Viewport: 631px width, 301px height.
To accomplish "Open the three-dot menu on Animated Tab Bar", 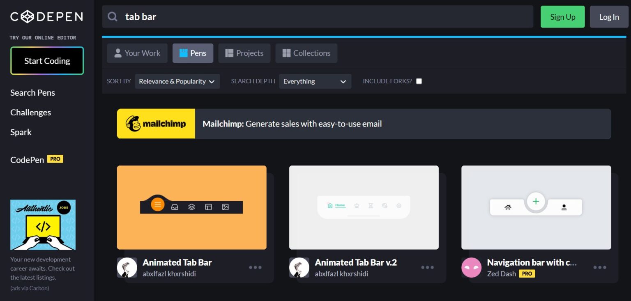I will pos(255,267).
